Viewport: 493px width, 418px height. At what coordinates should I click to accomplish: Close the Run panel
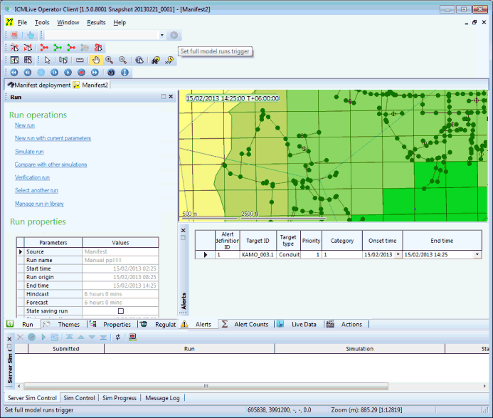[x=171, y=96]
